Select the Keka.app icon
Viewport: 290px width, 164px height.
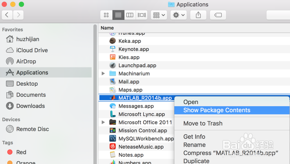[113, 41]
